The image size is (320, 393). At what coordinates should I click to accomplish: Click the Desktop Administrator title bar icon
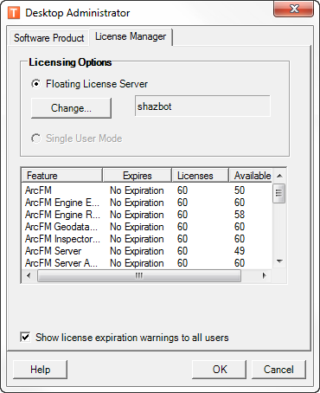14,13
